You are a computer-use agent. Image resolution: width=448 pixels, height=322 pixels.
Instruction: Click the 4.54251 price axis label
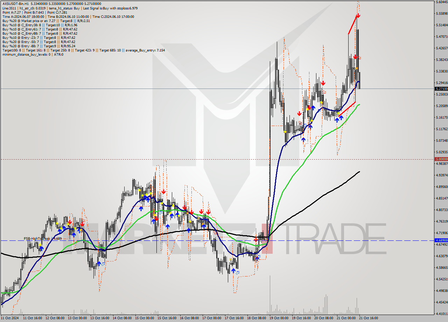click(x=441, y=279)
